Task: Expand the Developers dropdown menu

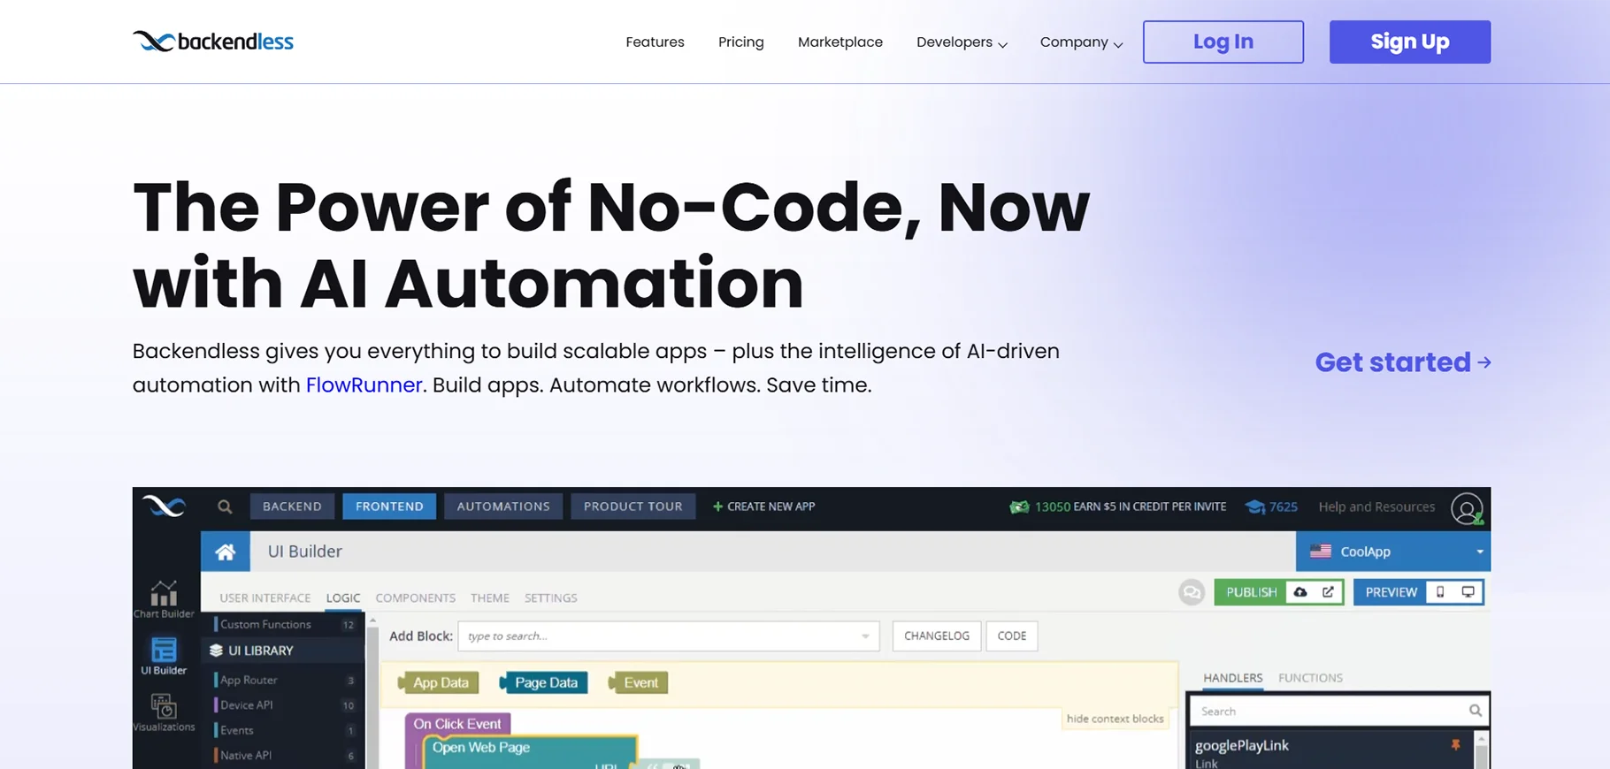Action: pos(962,42)
